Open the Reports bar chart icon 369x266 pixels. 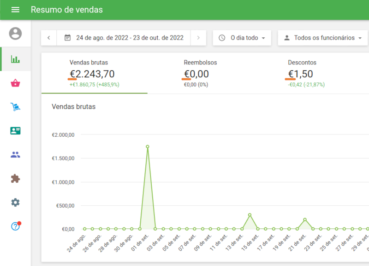point(15,59)
